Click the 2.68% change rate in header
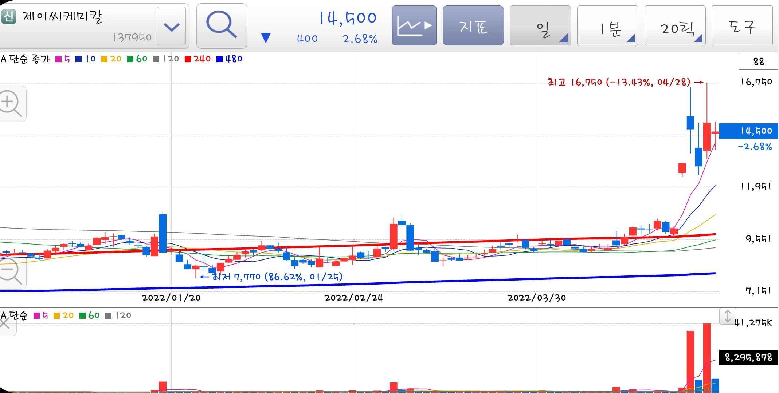The height and width of the screenshot is (393, 779). (360, 39)
